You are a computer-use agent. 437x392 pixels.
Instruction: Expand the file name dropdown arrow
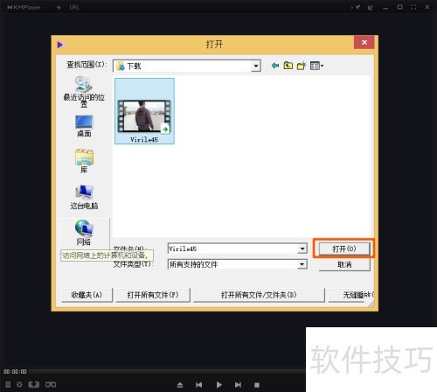tap(302, 248)
